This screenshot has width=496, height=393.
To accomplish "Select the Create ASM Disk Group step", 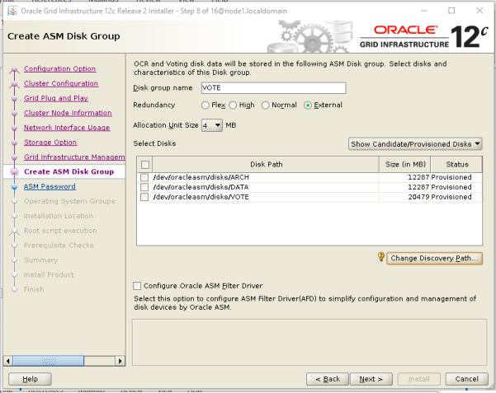I will click(x=68, y=171).
